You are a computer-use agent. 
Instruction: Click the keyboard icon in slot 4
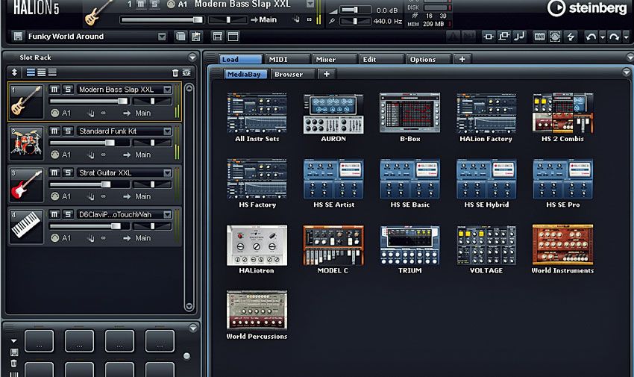tap(26, 226)
